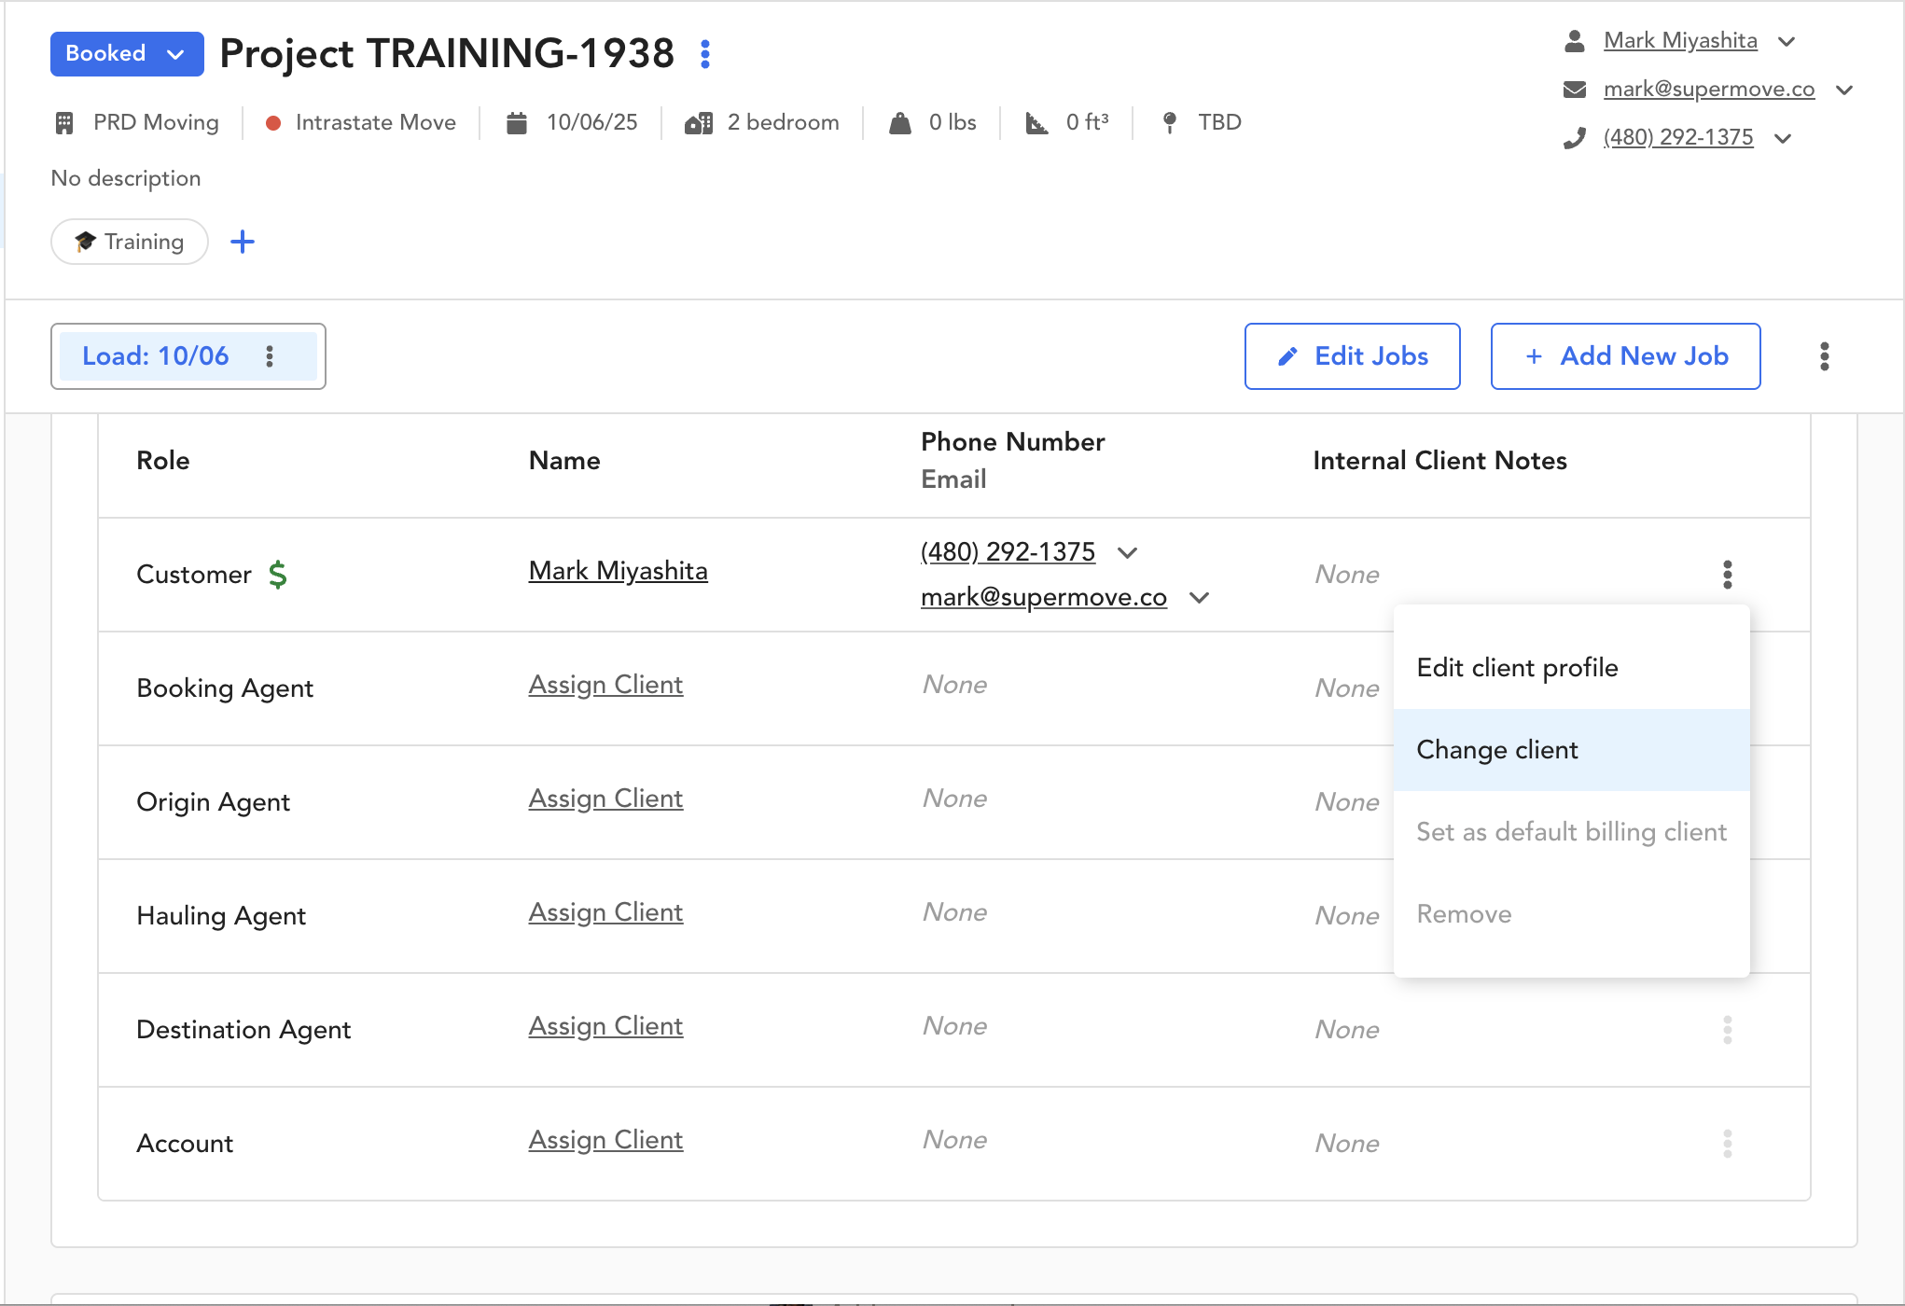Expand chevron next to customer row email

coord(1200,598)
